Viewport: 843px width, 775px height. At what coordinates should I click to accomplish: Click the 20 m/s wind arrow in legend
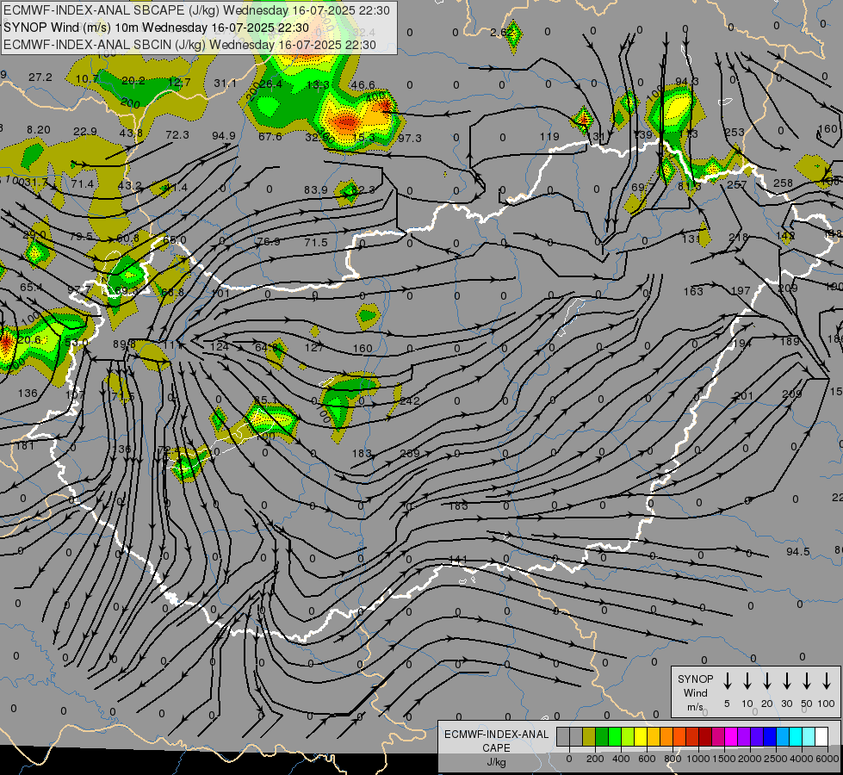pyautogui.click(x=767, y=681)
